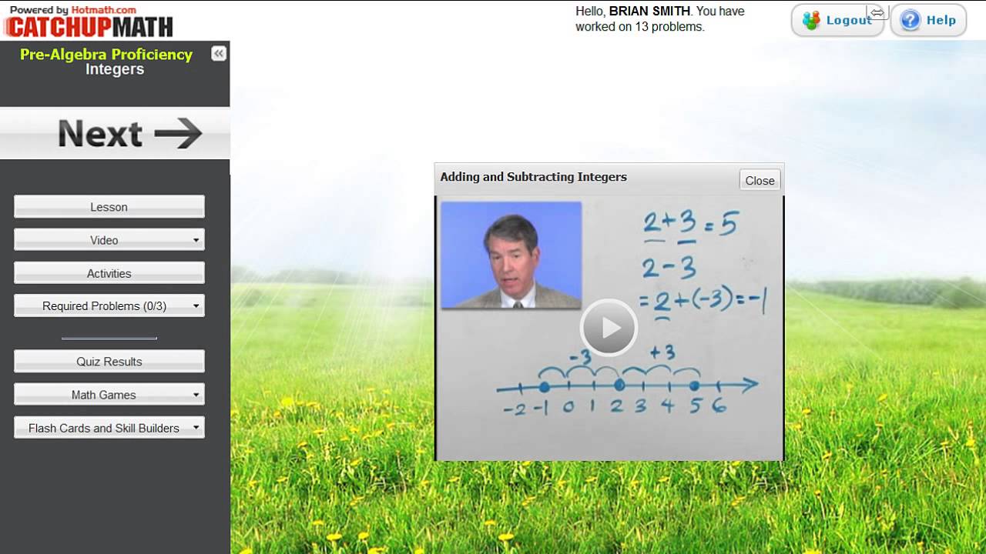Click the BRIAN SMITH greeting text
986x554 pixels.
point(649,12)
